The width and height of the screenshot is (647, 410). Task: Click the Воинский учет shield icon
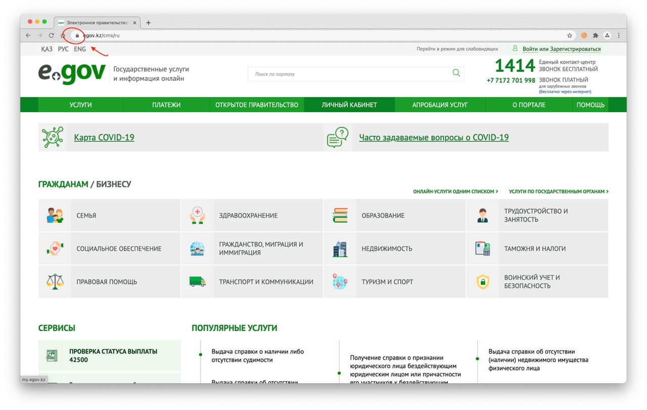pos(483,282)
